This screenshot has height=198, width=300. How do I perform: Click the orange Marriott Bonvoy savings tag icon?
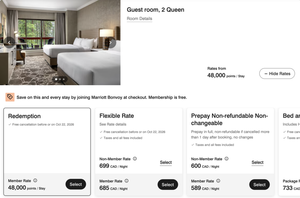10,97
